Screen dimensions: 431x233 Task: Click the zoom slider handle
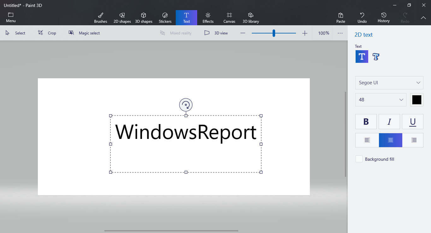[274, 33]
